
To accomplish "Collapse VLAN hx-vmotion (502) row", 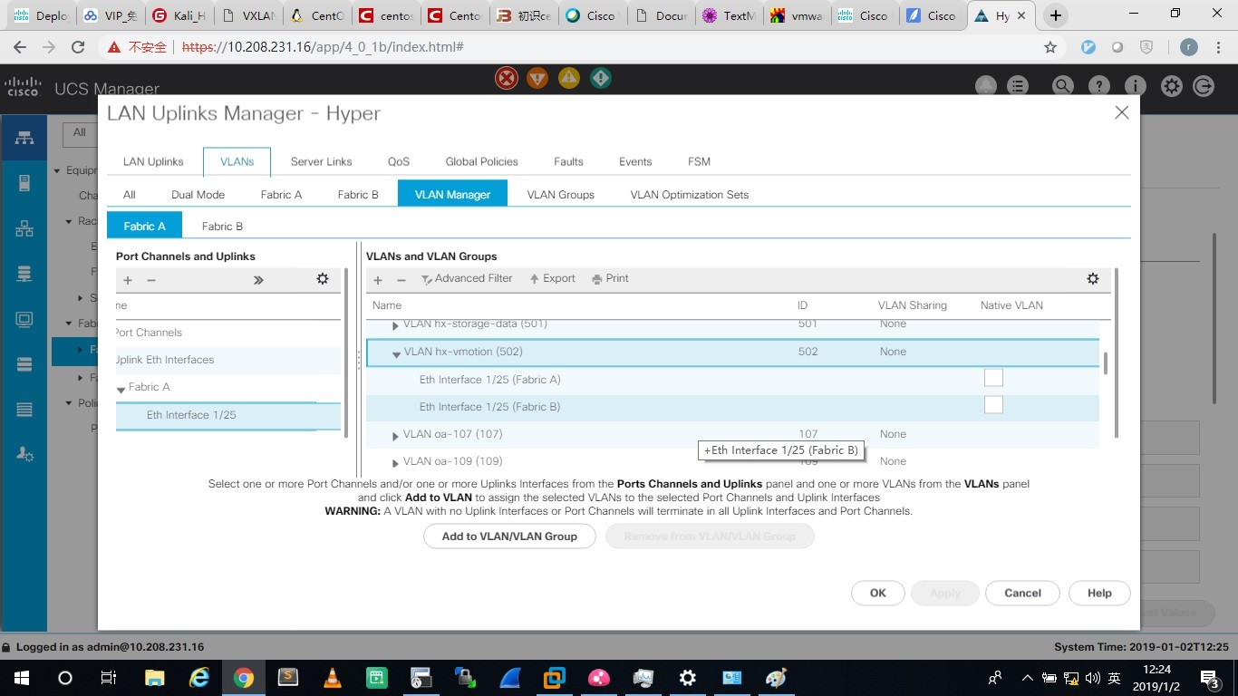I will (396, 353).
